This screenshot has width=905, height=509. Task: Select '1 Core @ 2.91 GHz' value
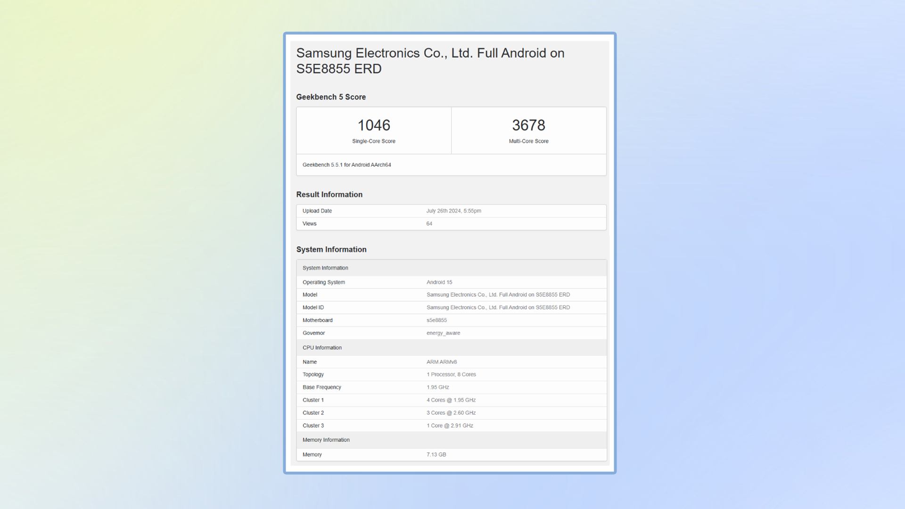pos(450,426)
